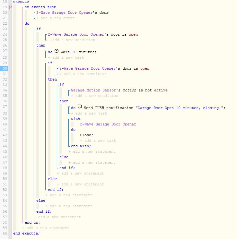Click '+ add a new task' on line 28
This screenshot has width=237, height=239.
[x=66, y=58]
